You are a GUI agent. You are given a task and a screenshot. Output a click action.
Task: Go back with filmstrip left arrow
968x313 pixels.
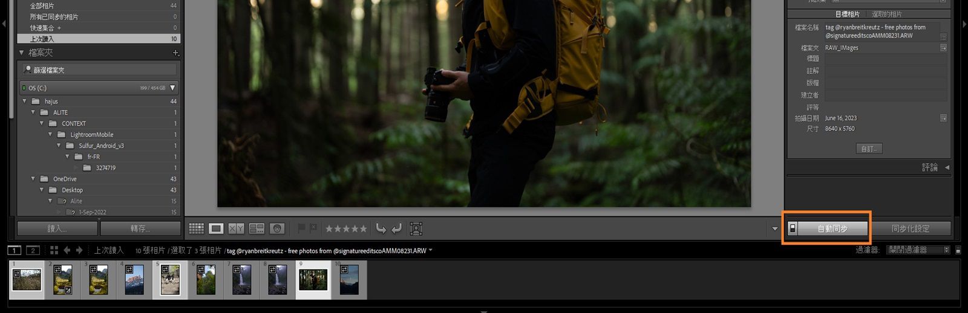(67, 250)
